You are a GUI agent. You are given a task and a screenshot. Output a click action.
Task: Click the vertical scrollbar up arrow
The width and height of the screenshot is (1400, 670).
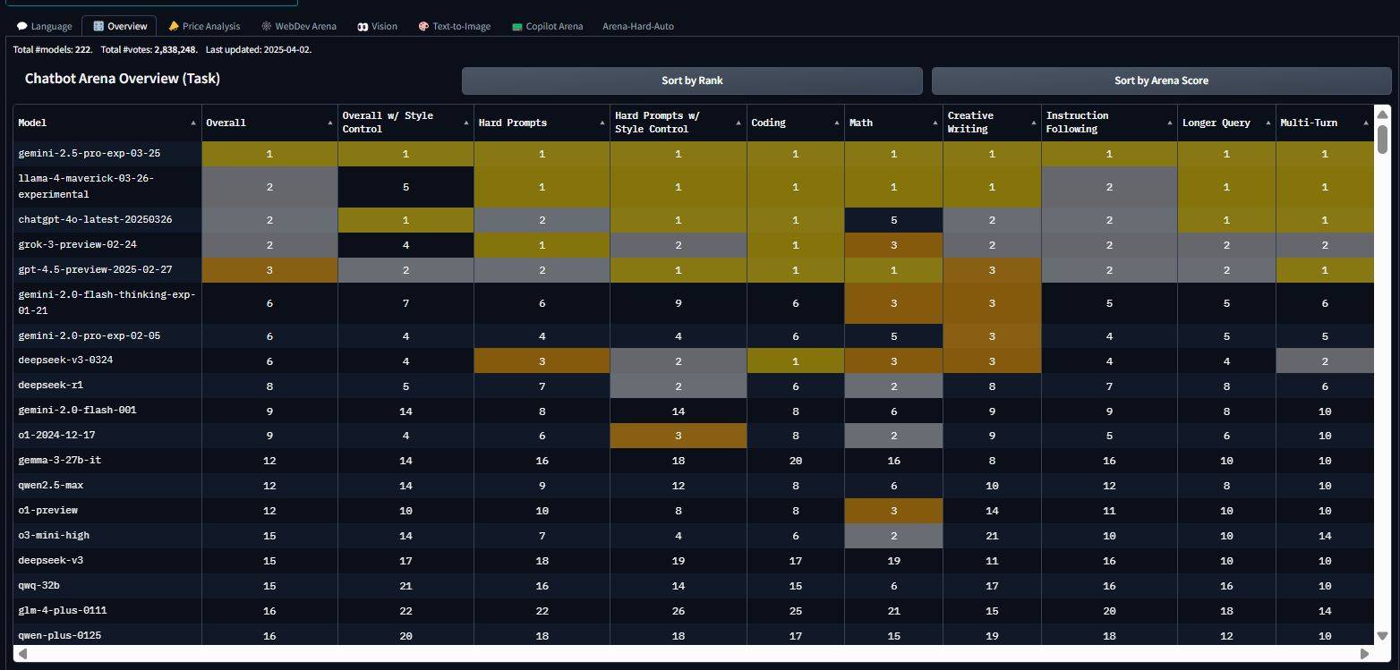[x=1382, y=114]
